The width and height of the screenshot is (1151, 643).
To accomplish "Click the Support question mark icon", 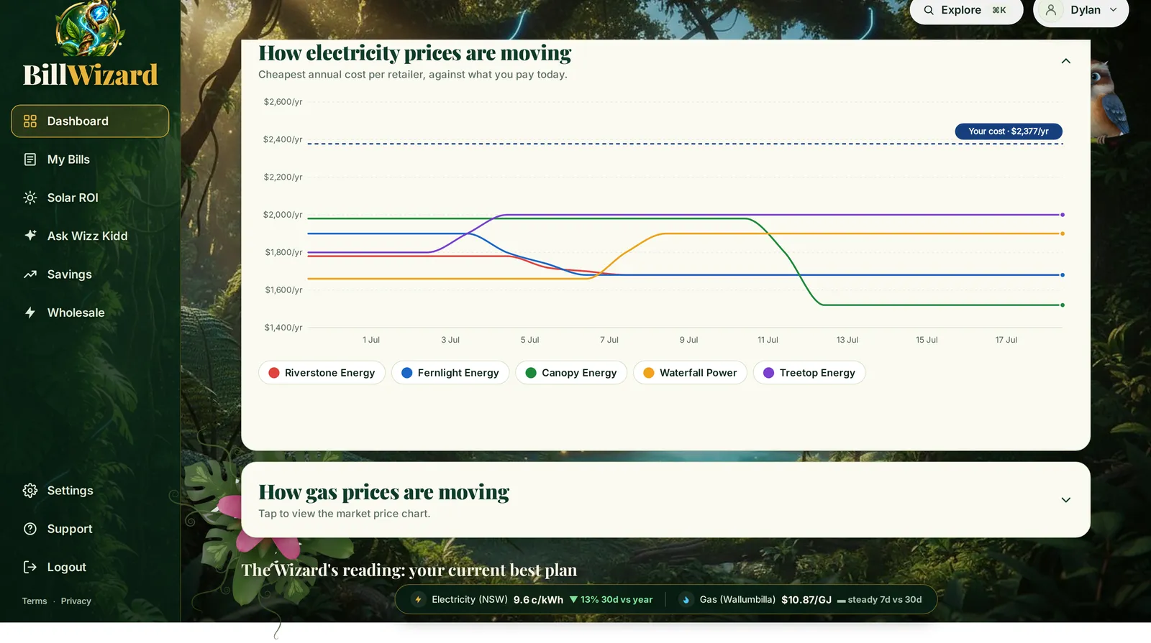I will pos(30,529).
